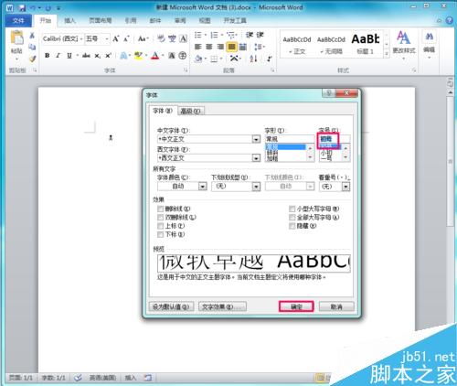The image size is (457, 386).
Task: Check the 隐藏 hidden text checkbox
Action: (x=292, y=226)
